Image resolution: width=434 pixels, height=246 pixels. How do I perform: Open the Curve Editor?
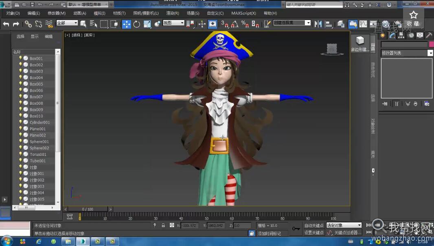pyautogui.click(x=363, y=24)
